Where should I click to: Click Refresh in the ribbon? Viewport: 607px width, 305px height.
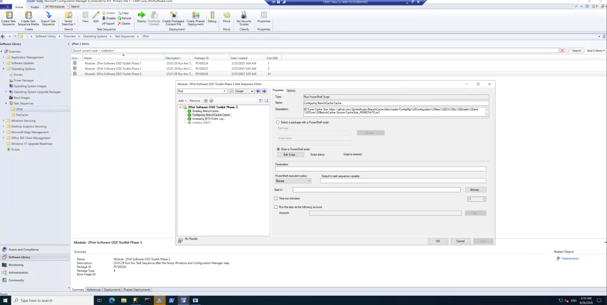124,18
